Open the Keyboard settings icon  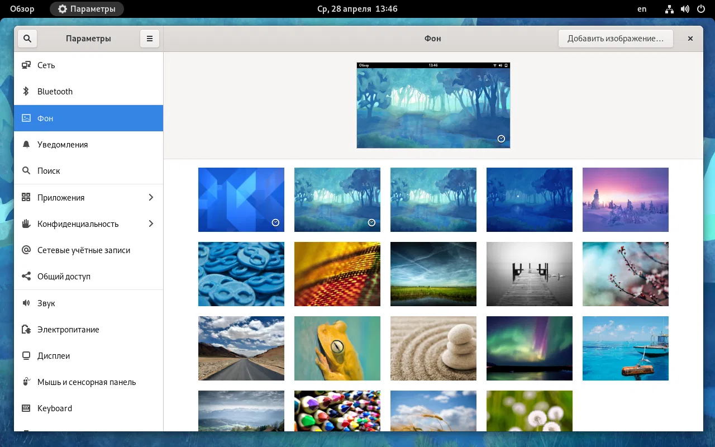pos(26,408)
